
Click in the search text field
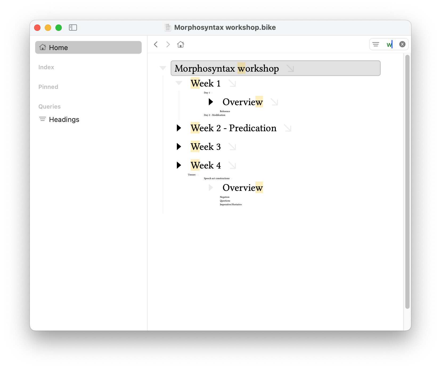click(389, 44)
